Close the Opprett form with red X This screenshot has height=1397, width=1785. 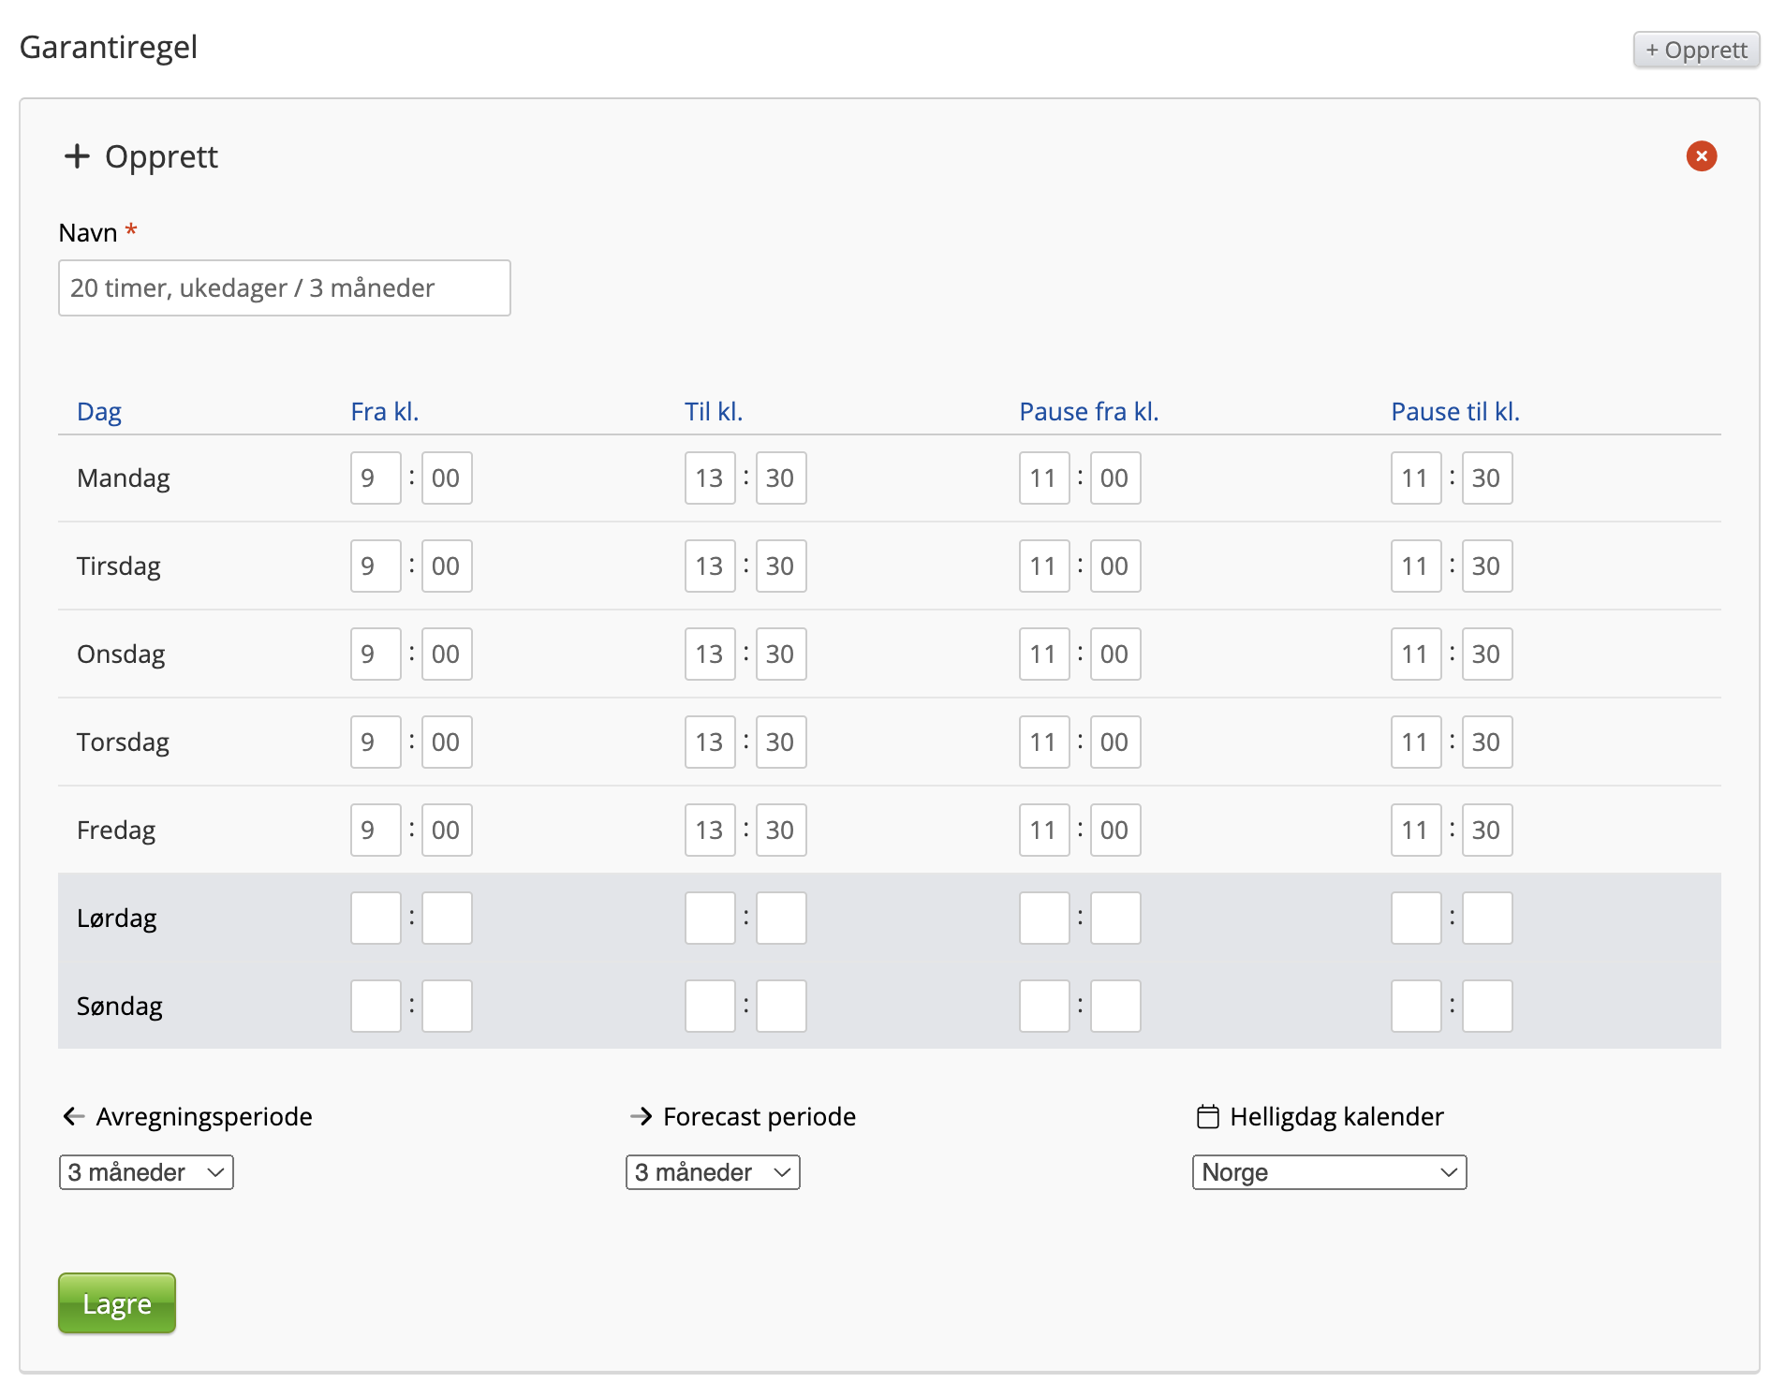1701,156
